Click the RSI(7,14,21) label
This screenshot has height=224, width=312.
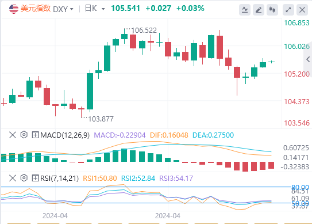click(60, 178)
